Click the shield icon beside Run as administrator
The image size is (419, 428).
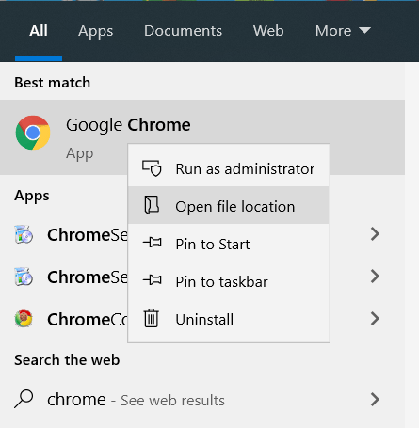[x=152, y=168]
